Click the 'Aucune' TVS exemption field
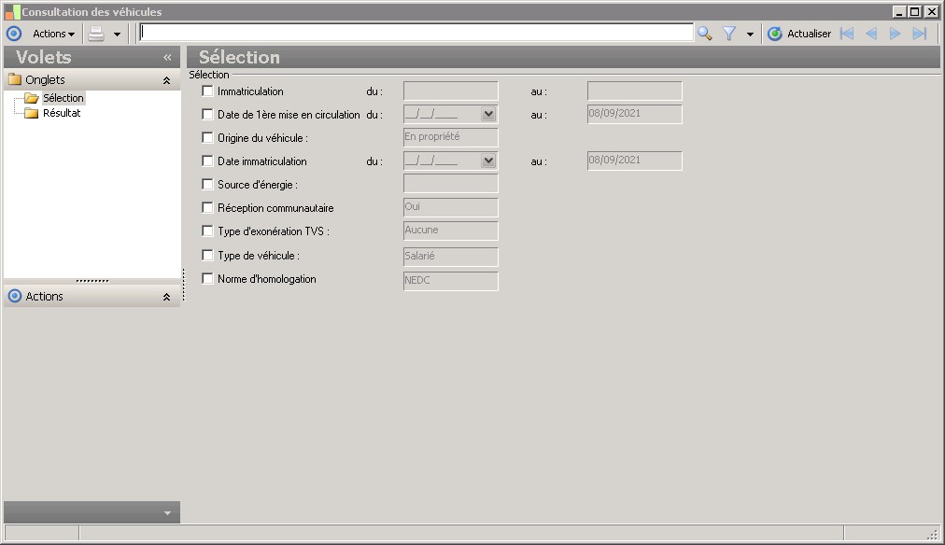Image resolution: width=945 pixels, height=545 pixels. coord(451,231)
